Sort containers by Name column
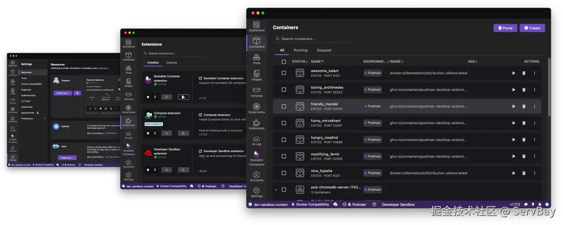 pyautogui.click(x=317, y=62)
